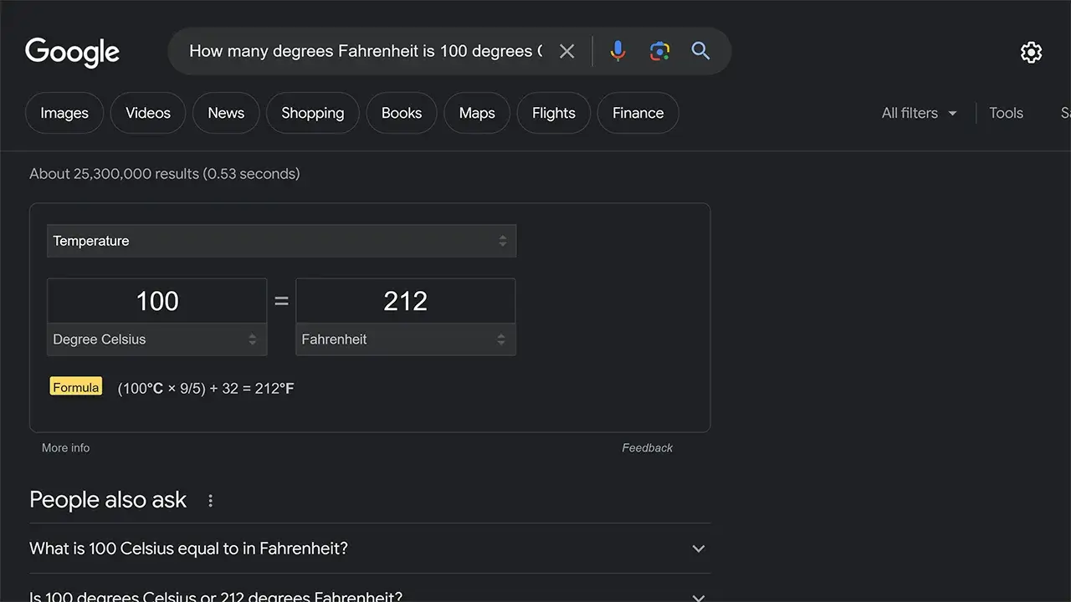Open the Degree Celsius unit dropdown
The width and height of the screenshot is (1071, 602).
click(x=156, y=339)
